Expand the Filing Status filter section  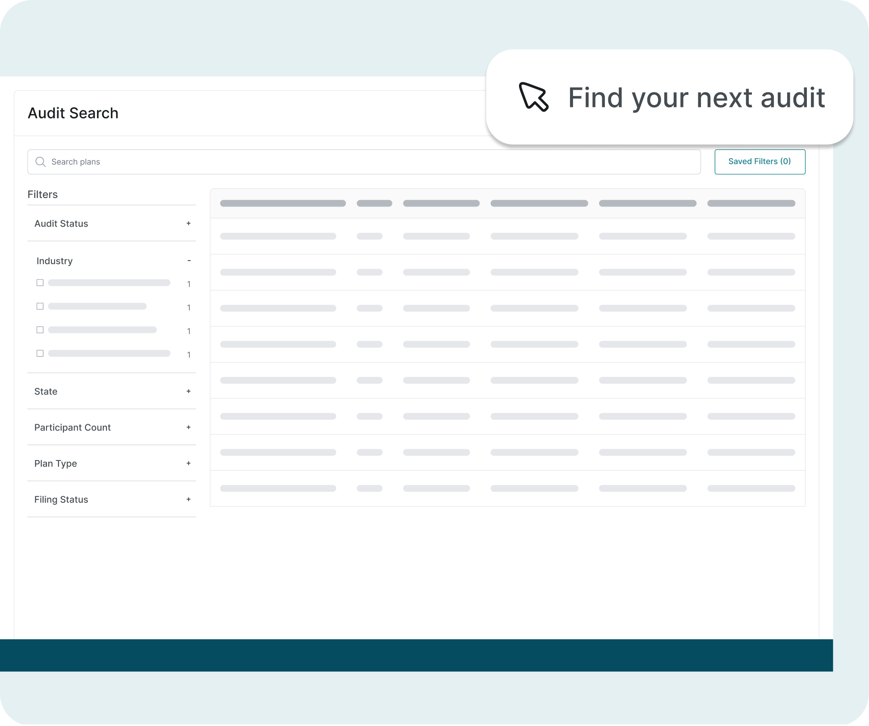coord(61,499)
